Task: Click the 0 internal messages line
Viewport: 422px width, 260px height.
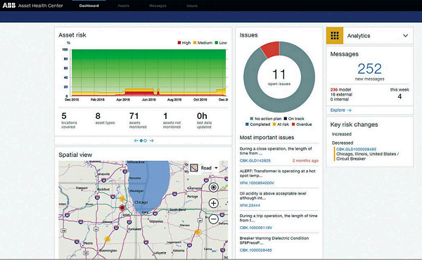Action: (340, 99)
